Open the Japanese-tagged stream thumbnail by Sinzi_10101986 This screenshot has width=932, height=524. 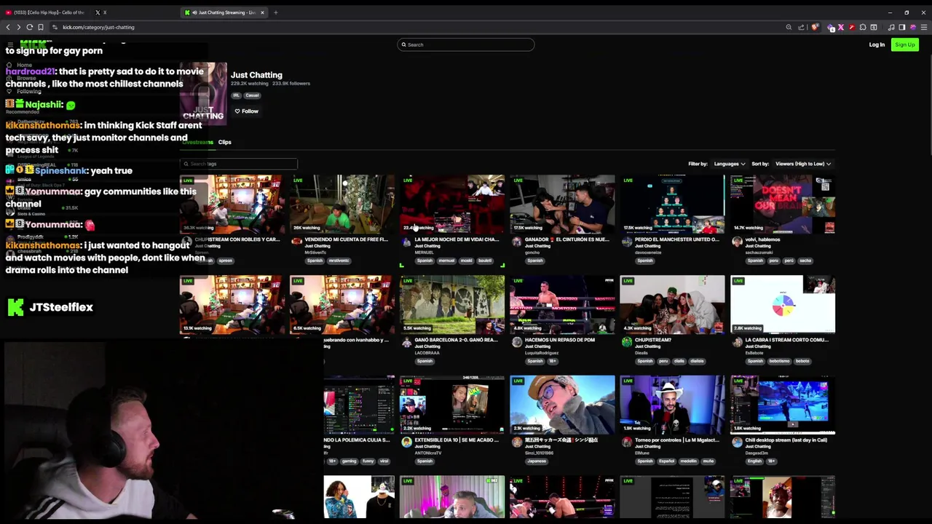coord(562,405)
